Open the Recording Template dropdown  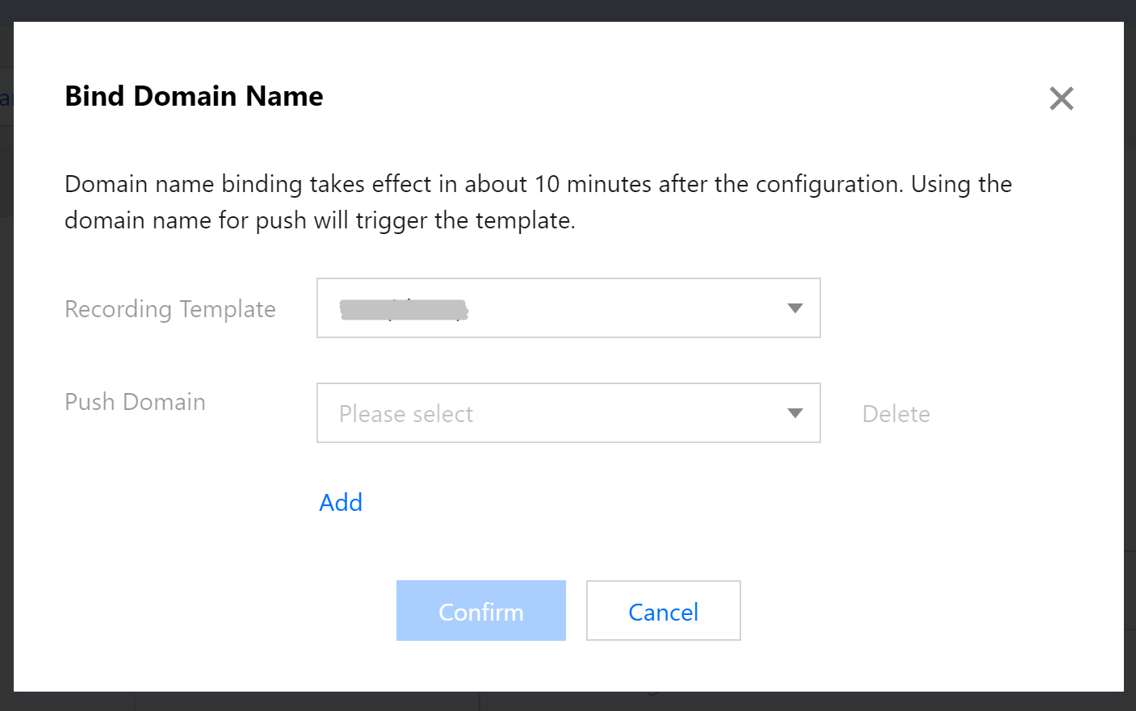(568, 308)
